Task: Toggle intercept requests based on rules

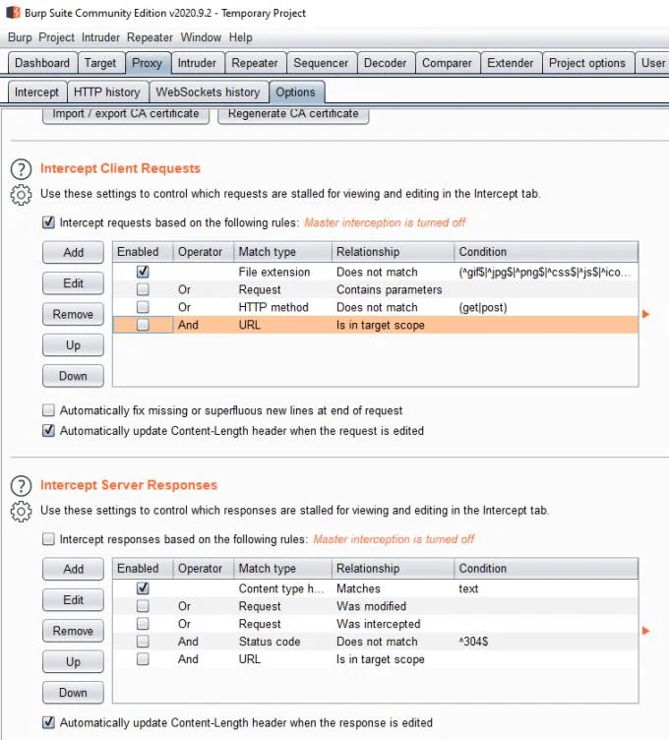Action: point(48,221)
